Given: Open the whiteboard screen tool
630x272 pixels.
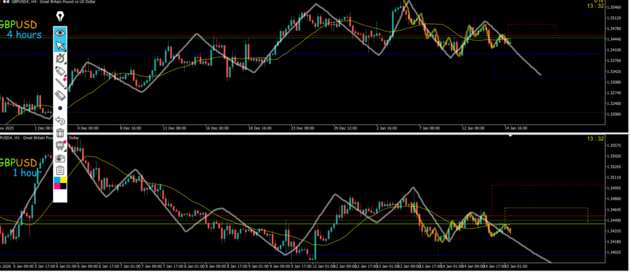Looking at the screenshot, I should 60,145.
